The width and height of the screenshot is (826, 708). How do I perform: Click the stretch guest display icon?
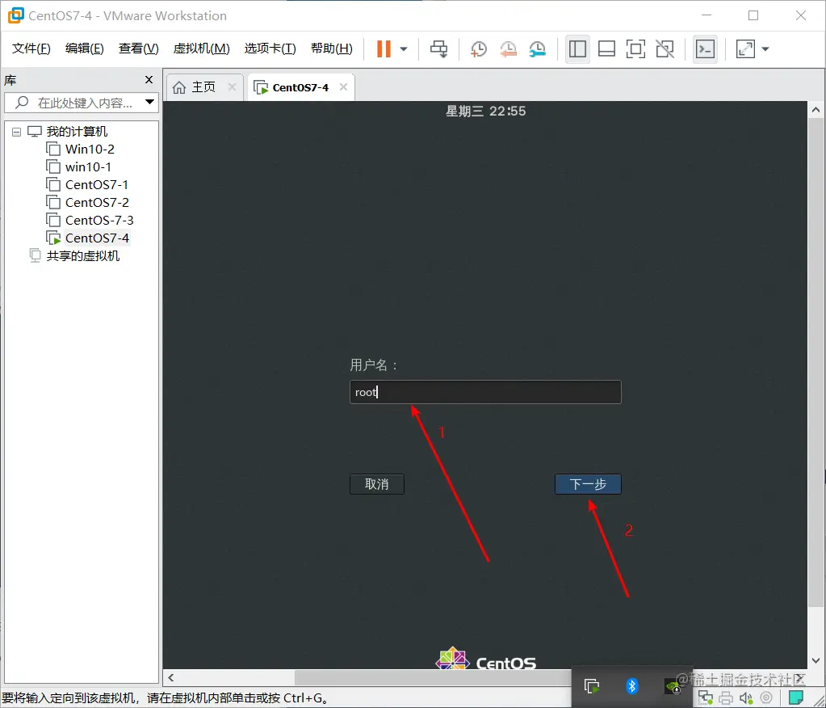(x=745, y=49)
